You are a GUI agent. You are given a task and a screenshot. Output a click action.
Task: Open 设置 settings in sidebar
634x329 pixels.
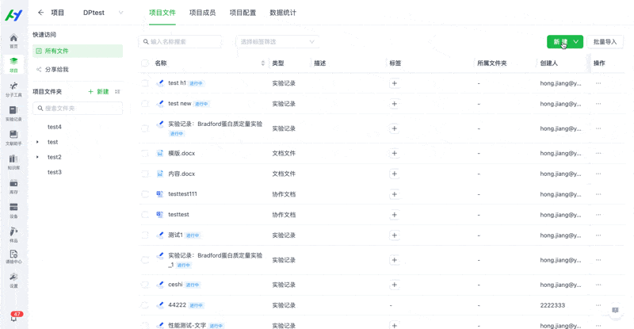(x=13, y=281)
